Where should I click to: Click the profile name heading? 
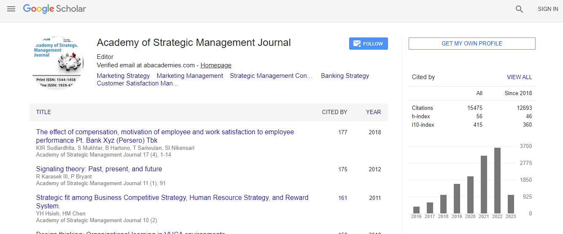click(x=194, y=43)
